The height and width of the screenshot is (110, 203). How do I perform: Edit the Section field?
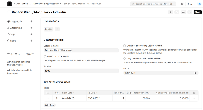[81, 71]
